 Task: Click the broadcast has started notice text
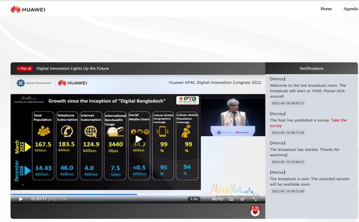click(305, 152)
